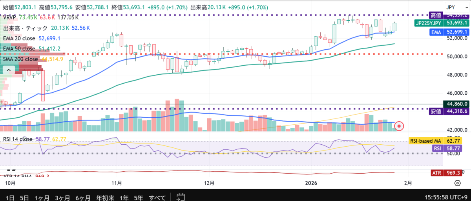Select the RSI 14 close legend
The image size is (471, 201).
point(18,139)
